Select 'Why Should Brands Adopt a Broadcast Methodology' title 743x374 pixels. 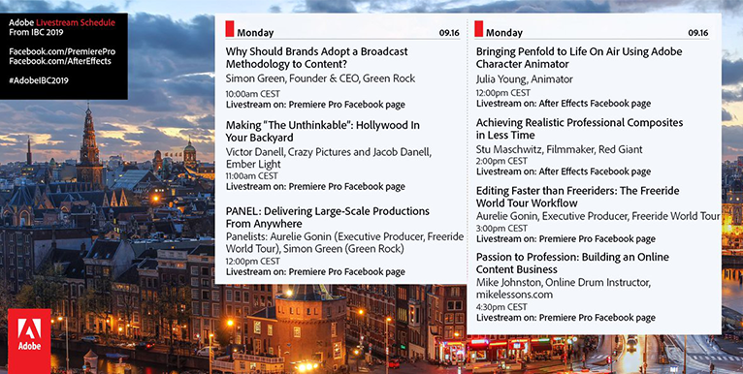click(x=316, y=58)
